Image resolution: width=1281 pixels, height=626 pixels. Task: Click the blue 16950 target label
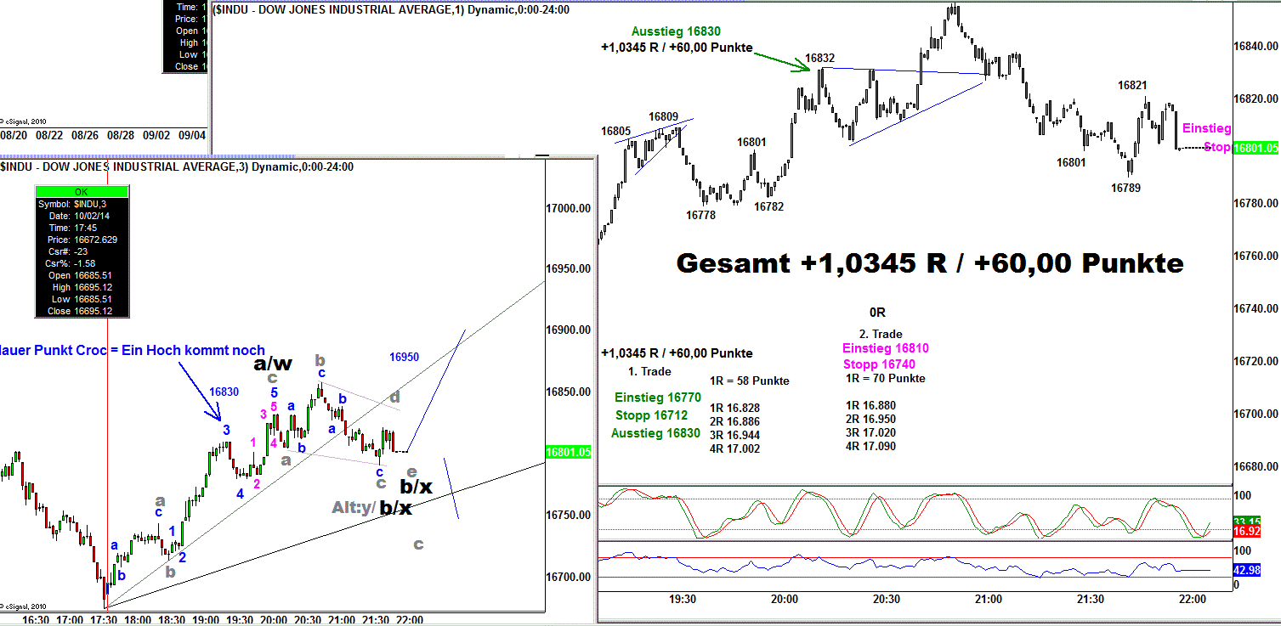[x=404, y=358]
